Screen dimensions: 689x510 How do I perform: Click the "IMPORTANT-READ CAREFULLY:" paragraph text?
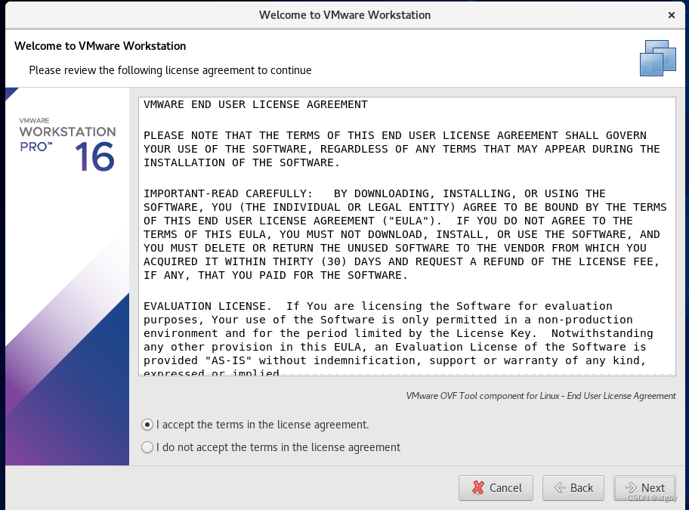click(405, 234)
